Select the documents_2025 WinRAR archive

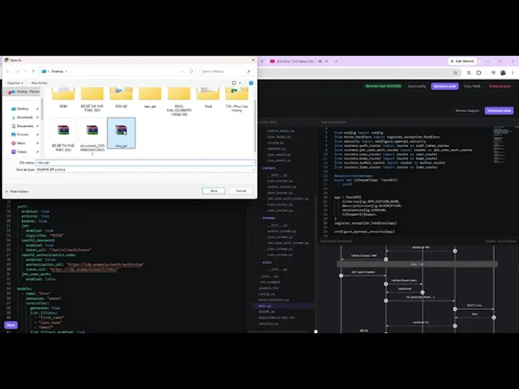(92, 136)
